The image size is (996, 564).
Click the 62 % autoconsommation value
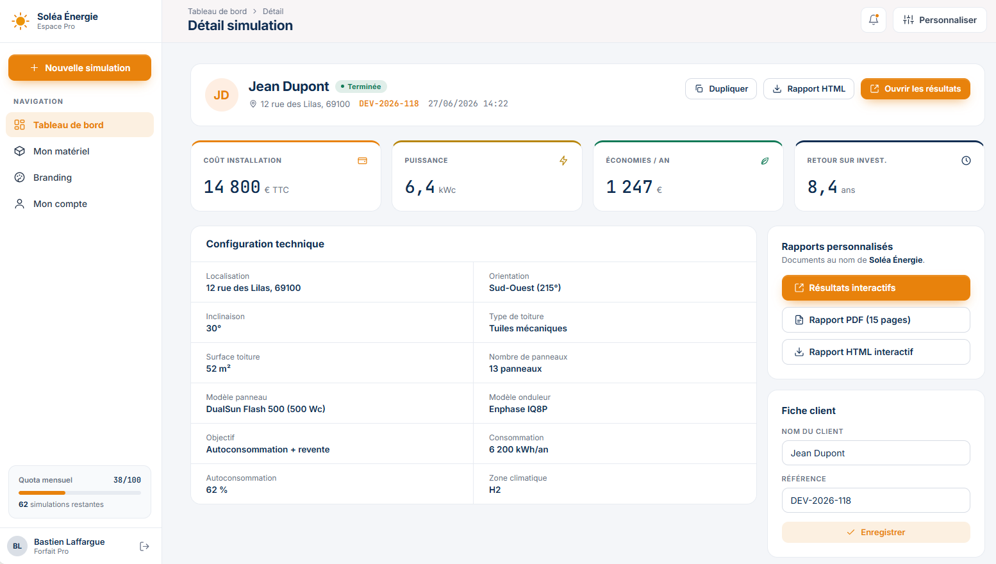tap(217, 490)
